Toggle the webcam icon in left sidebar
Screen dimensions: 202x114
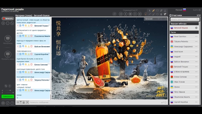(6, 86)
